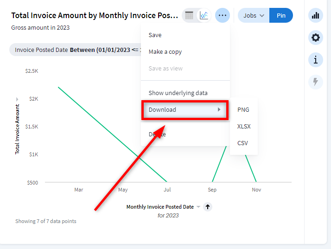Choose Make a copy menu item
The height and width of the screenshot is (249, 331).
[x=165, y=52]
